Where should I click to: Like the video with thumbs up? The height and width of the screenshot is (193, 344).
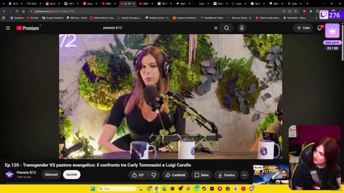click(x=138, y=175)
